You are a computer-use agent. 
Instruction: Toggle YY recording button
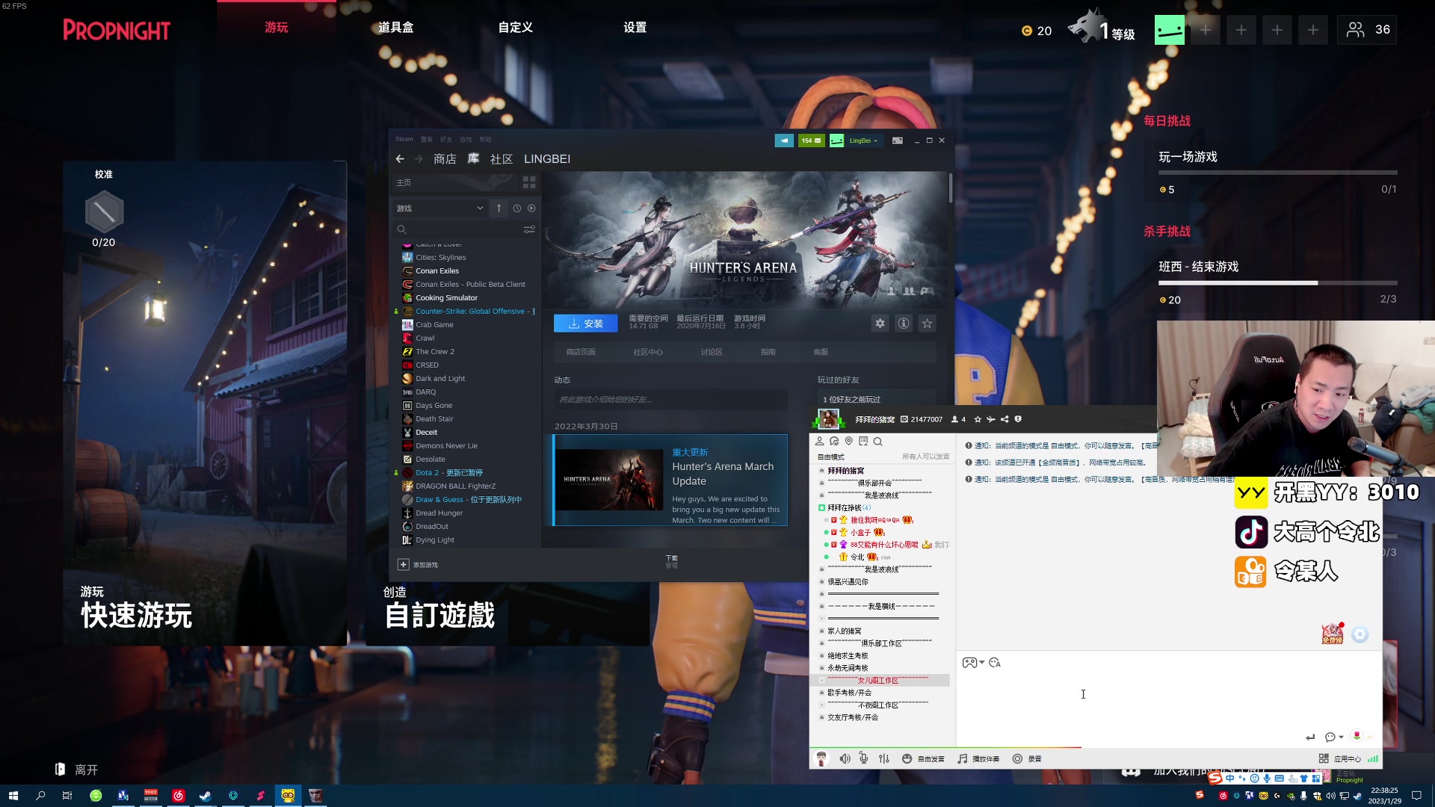(x=1027, y=758)
